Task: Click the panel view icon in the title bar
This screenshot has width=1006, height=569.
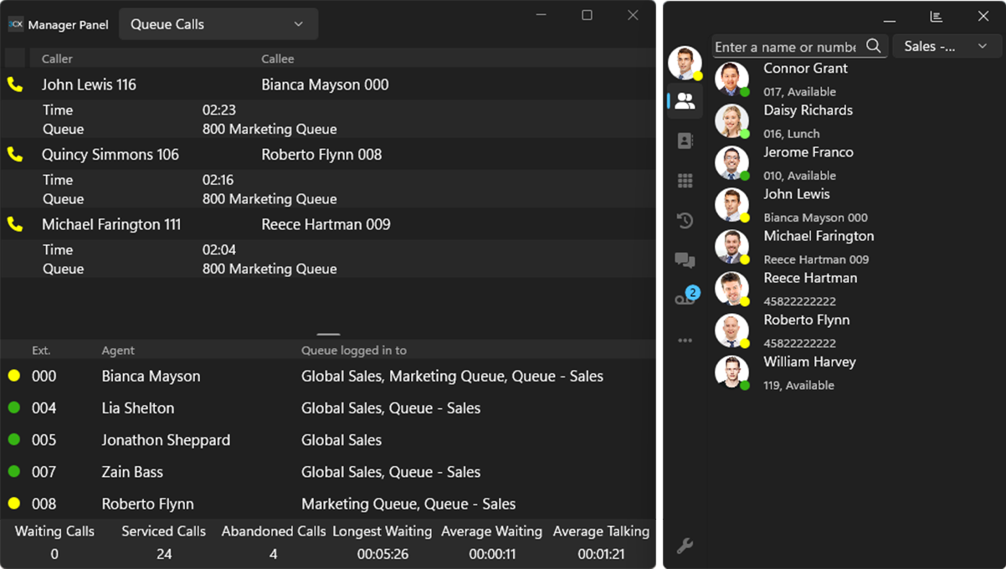Action: click(x=937, y=17)
